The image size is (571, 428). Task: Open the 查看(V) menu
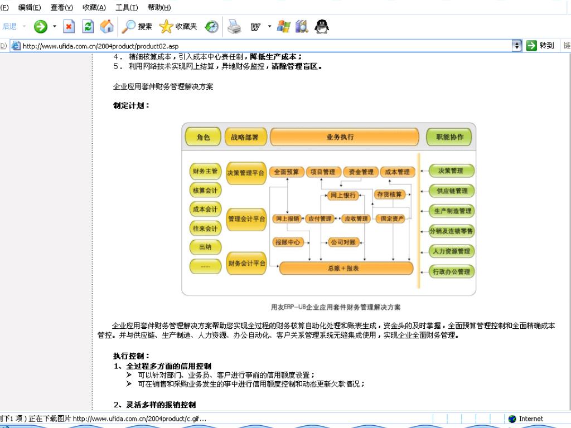coord(61,7)
